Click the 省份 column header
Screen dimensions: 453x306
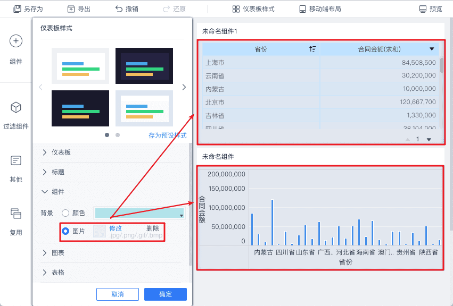[261, 49]
